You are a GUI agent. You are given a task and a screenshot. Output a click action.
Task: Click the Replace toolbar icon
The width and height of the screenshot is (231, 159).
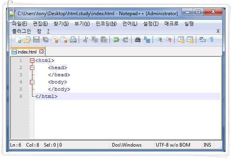147,40
